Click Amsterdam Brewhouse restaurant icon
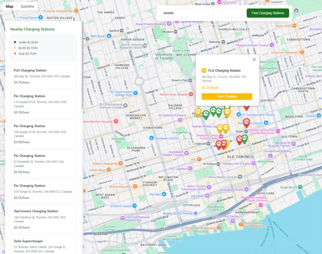Viewport: 322px width, 254px height. (219, 227)
